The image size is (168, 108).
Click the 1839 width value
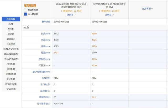click(56, 40)
